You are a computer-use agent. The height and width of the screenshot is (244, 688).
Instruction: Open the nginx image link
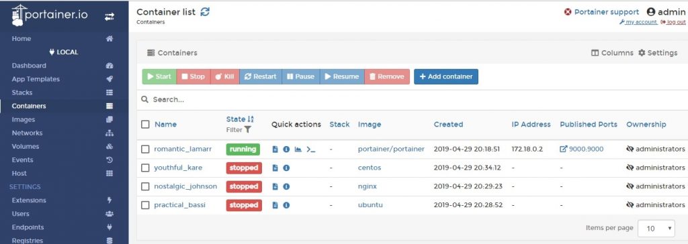(x=368, y=186)
